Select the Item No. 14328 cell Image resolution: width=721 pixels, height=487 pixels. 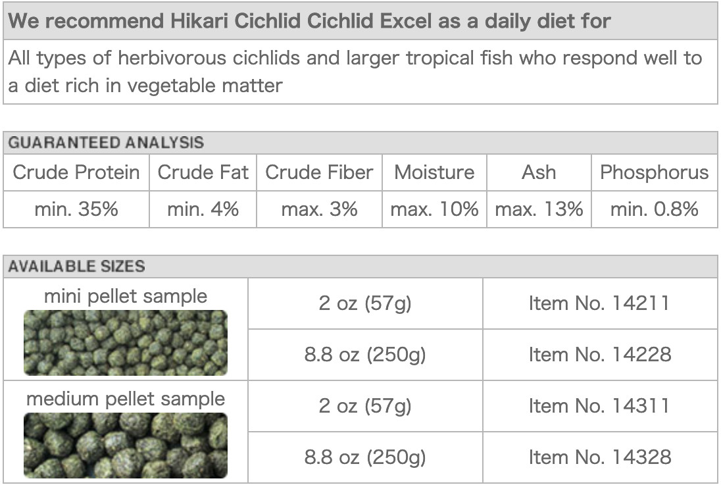[599, 457]
